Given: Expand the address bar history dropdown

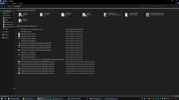Looking at the screenshot, I should coord(141,6).
